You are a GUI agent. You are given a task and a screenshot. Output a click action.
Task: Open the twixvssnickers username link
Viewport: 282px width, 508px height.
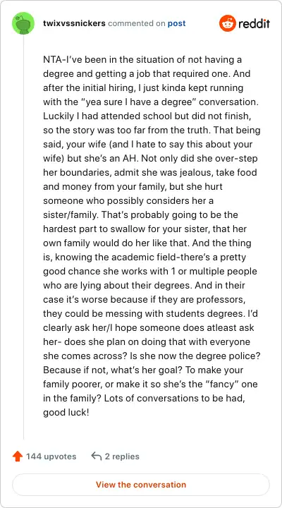[x=74, y=23]
